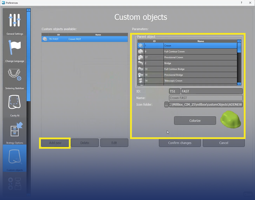Screen dimensions: 255x200
Task: Select the TS1 FAST custom object row
Action: (x=84, y=39)
